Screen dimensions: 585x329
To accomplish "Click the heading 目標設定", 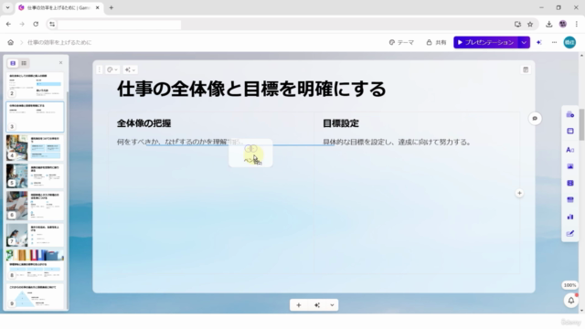I will pos(341,123).
